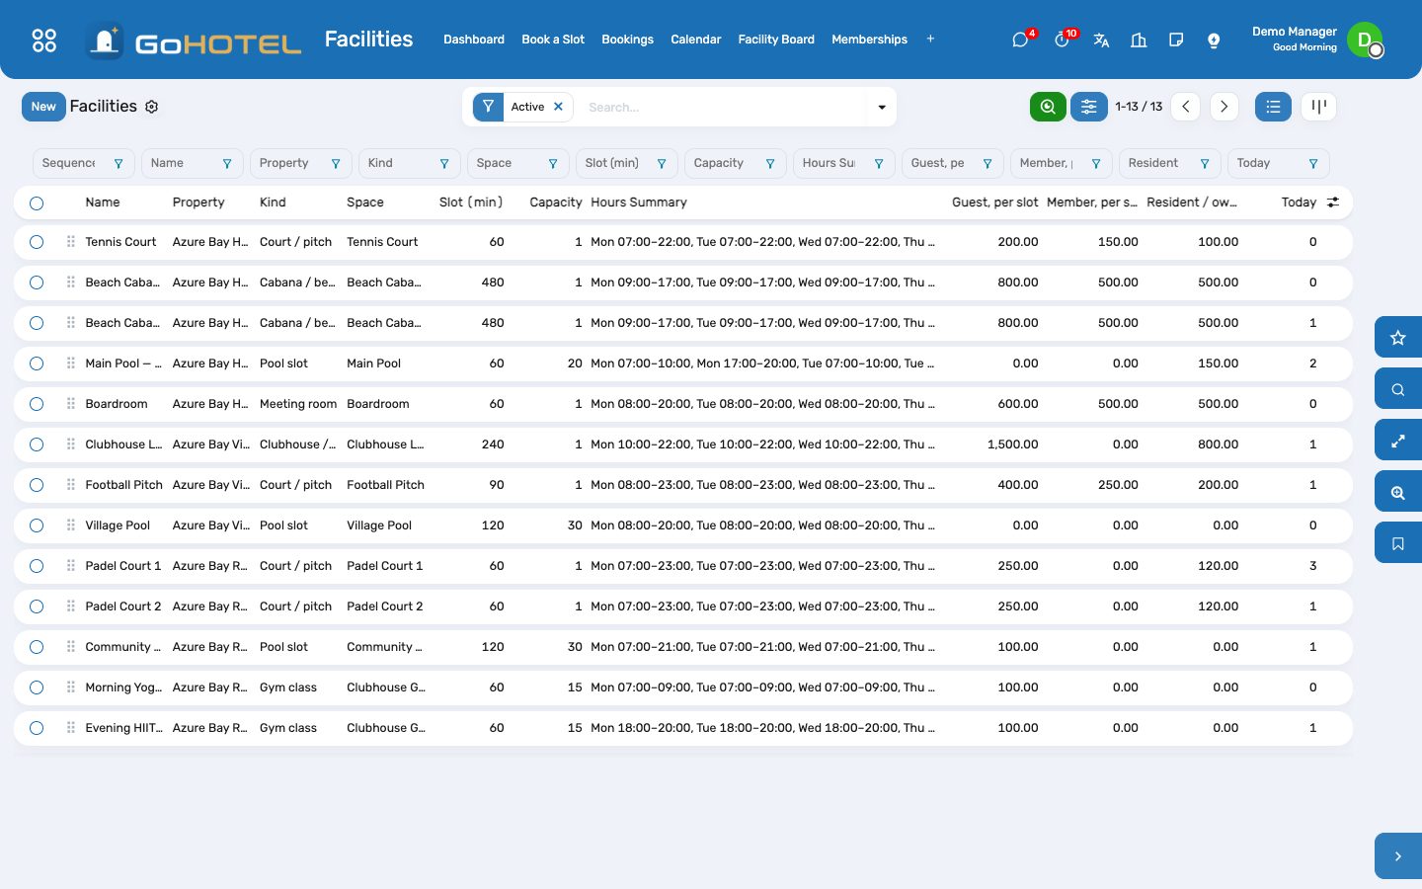Click the expand fullscreen side button
1422x889 pixels.
click(x=1398, y=441)
